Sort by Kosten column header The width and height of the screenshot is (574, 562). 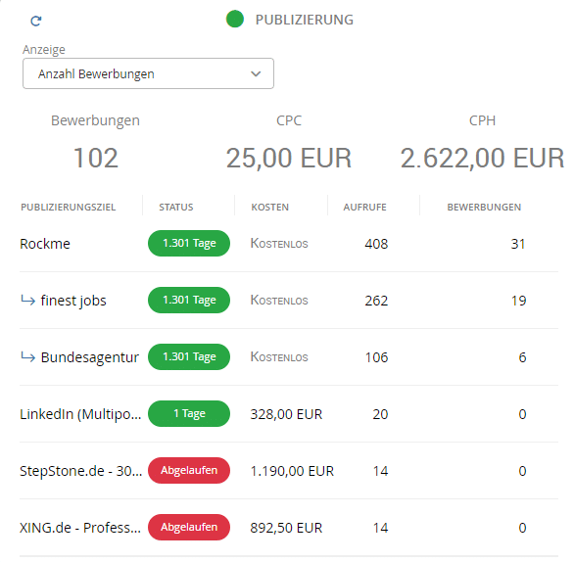point(269,208)
